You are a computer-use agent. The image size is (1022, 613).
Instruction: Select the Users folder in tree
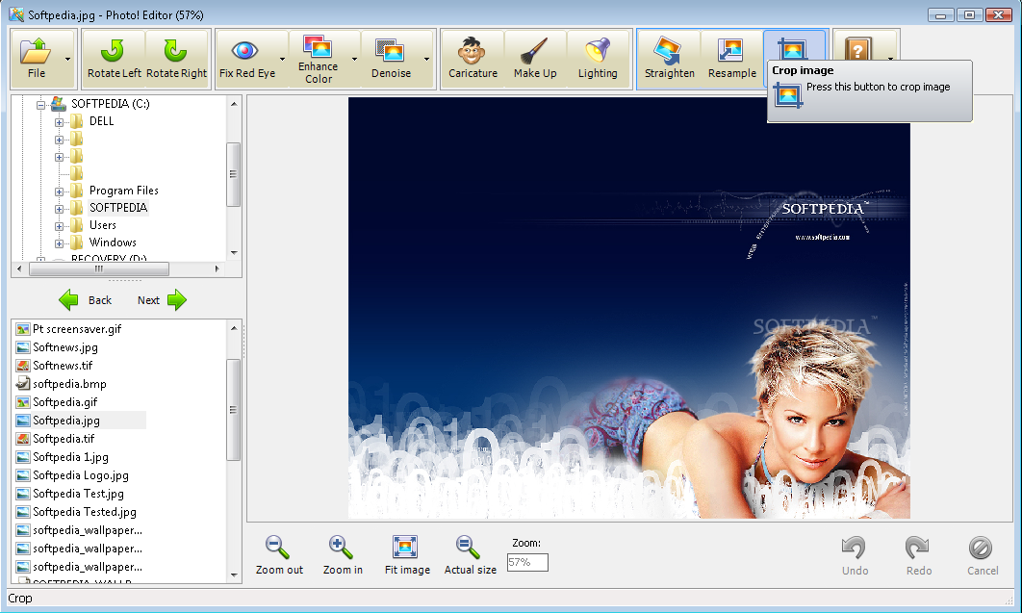click(102, 225)
